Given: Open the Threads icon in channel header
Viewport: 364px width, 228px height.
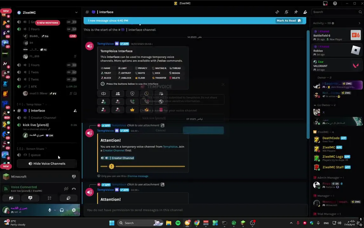Looking at the screenshot, I should tap(277, 12).
